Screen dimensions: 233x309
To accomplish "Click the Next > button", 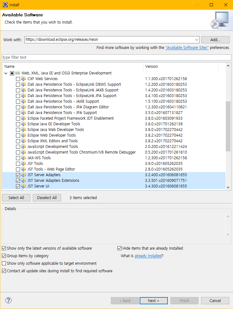I will click(x=154, y=301).
